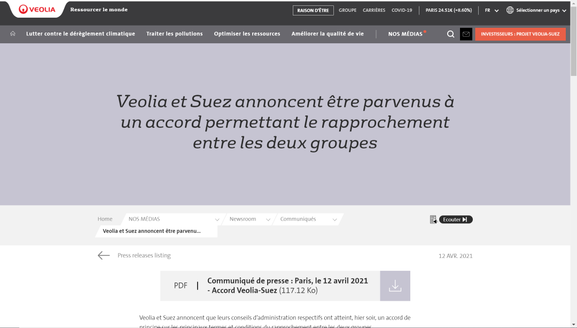Image resolution: width=577 pixels, height=328 pixels.
Task: Click the RAISON D'ÊTRE button
Action: point(313,10)
